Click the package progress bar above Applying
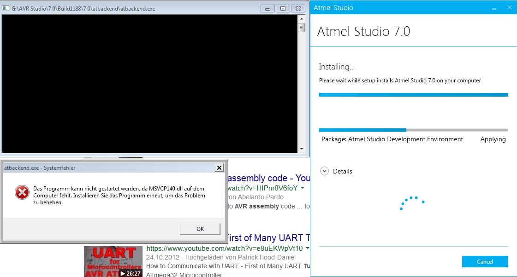This screenshot has width=517, height=277. click(414, 130)
